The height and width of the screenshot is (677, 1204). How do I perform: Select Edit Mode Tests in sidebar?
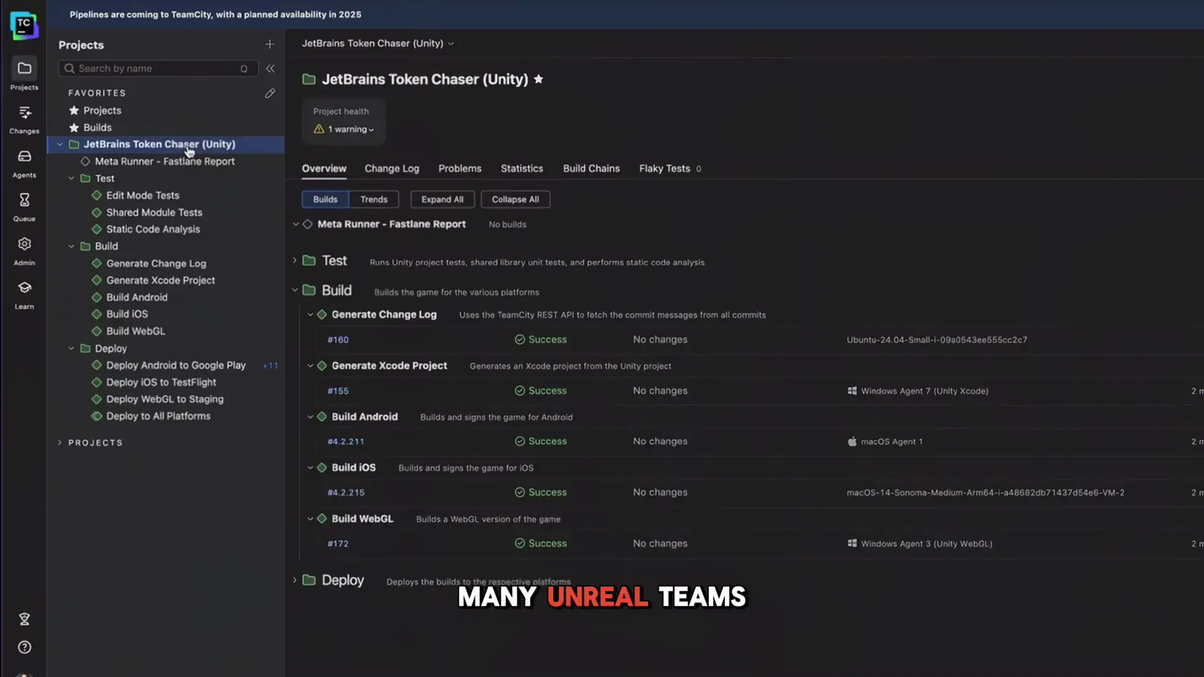[142, 196]
